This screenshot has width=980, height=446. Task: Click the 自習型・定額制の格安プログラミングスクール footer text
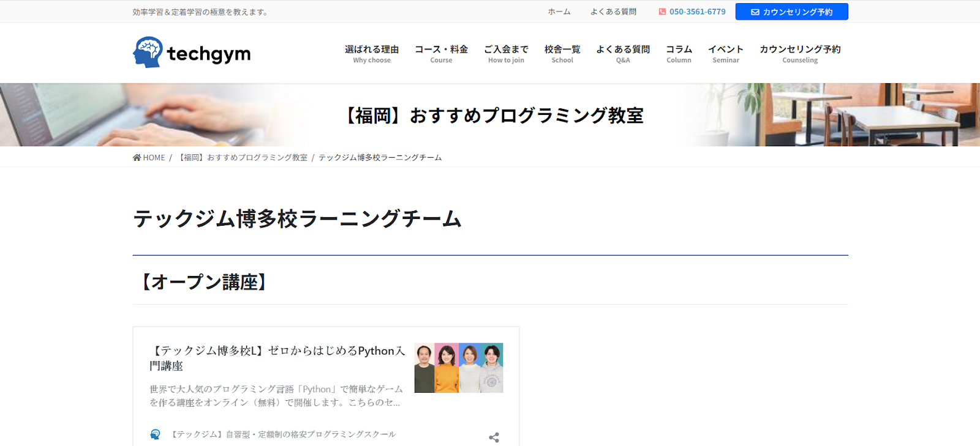point(282,434)
